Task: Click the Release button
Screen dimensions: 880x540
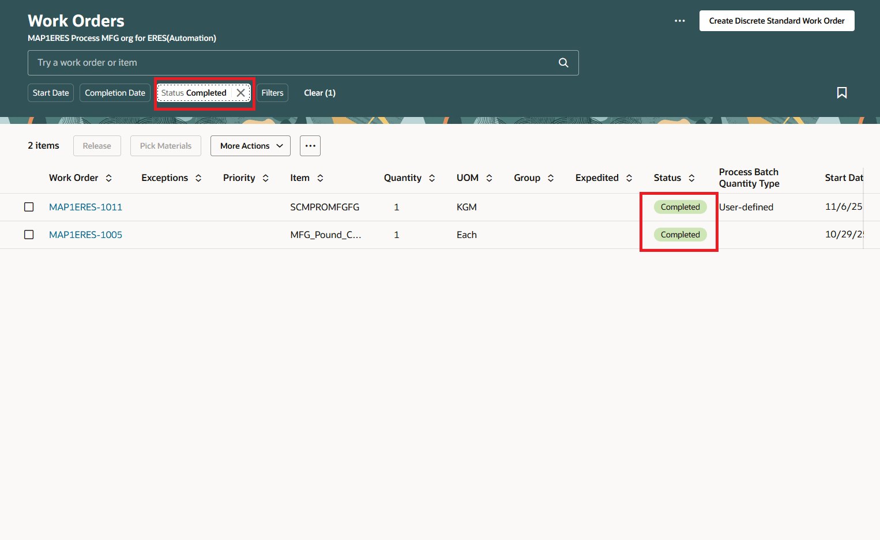Action: [x=97, y=146]
